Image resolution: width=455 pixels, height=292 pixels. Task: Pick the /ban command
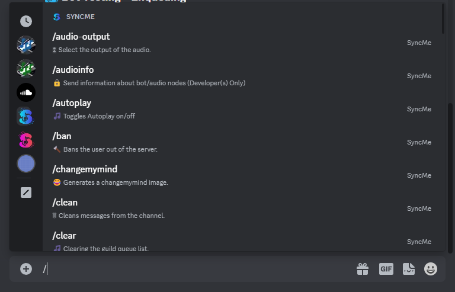[243, 142]
